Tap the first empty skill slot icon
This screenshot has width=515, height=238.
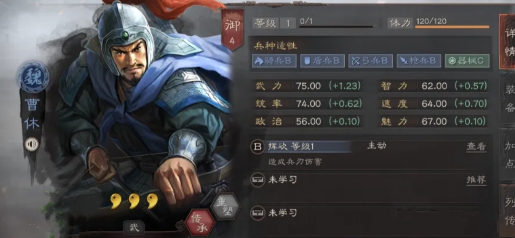pyautogui.click(x=258, y=179)
